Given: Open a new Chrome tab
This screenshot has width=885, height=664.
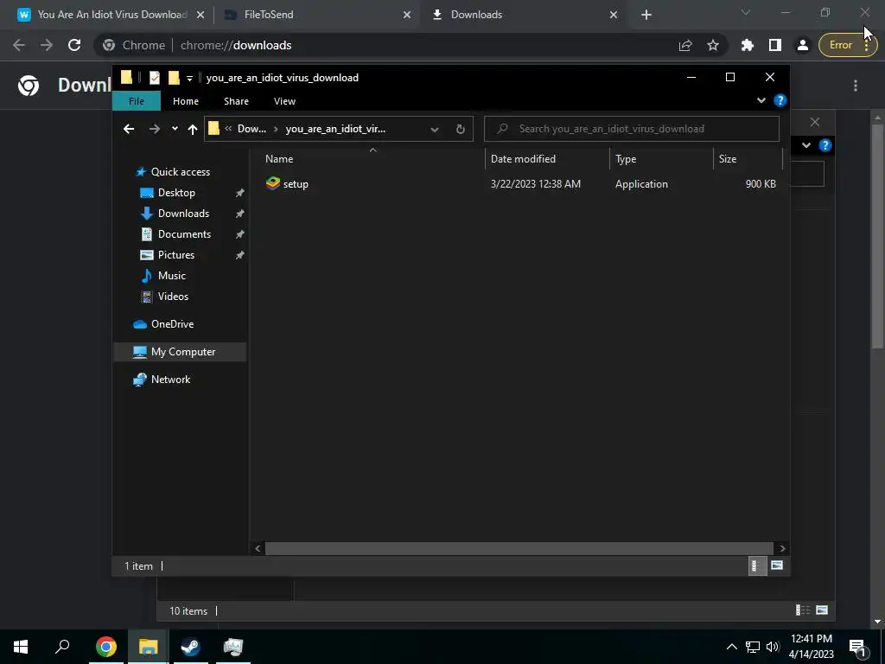Looking at the screenshot, I should point(646,15).
